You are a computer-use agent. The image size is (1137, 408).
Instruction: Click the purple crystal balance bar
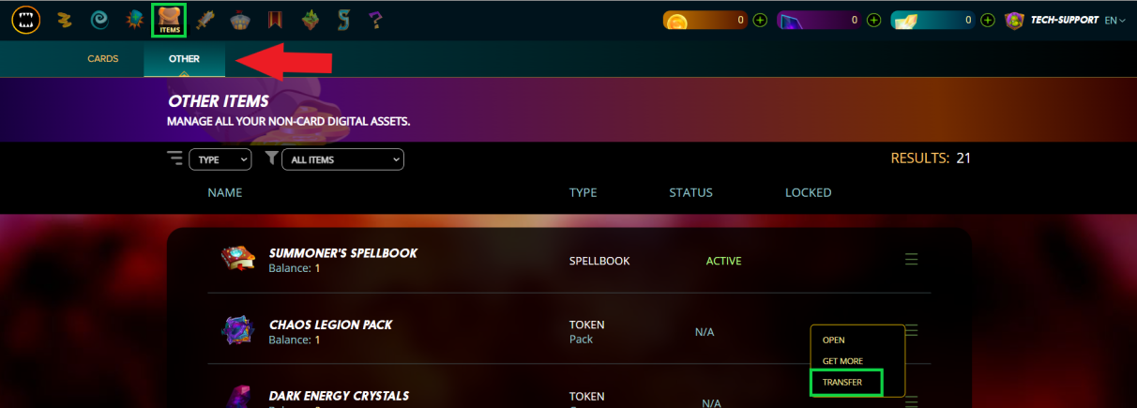pyautogui.click(x=820, y=20)
